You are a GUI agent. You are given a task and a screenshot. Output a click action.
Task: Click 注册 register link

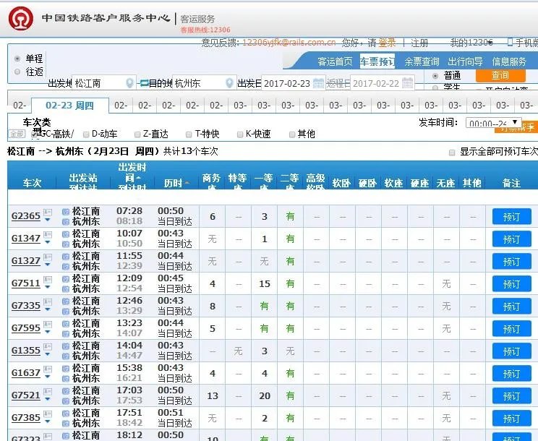(419, 43)
